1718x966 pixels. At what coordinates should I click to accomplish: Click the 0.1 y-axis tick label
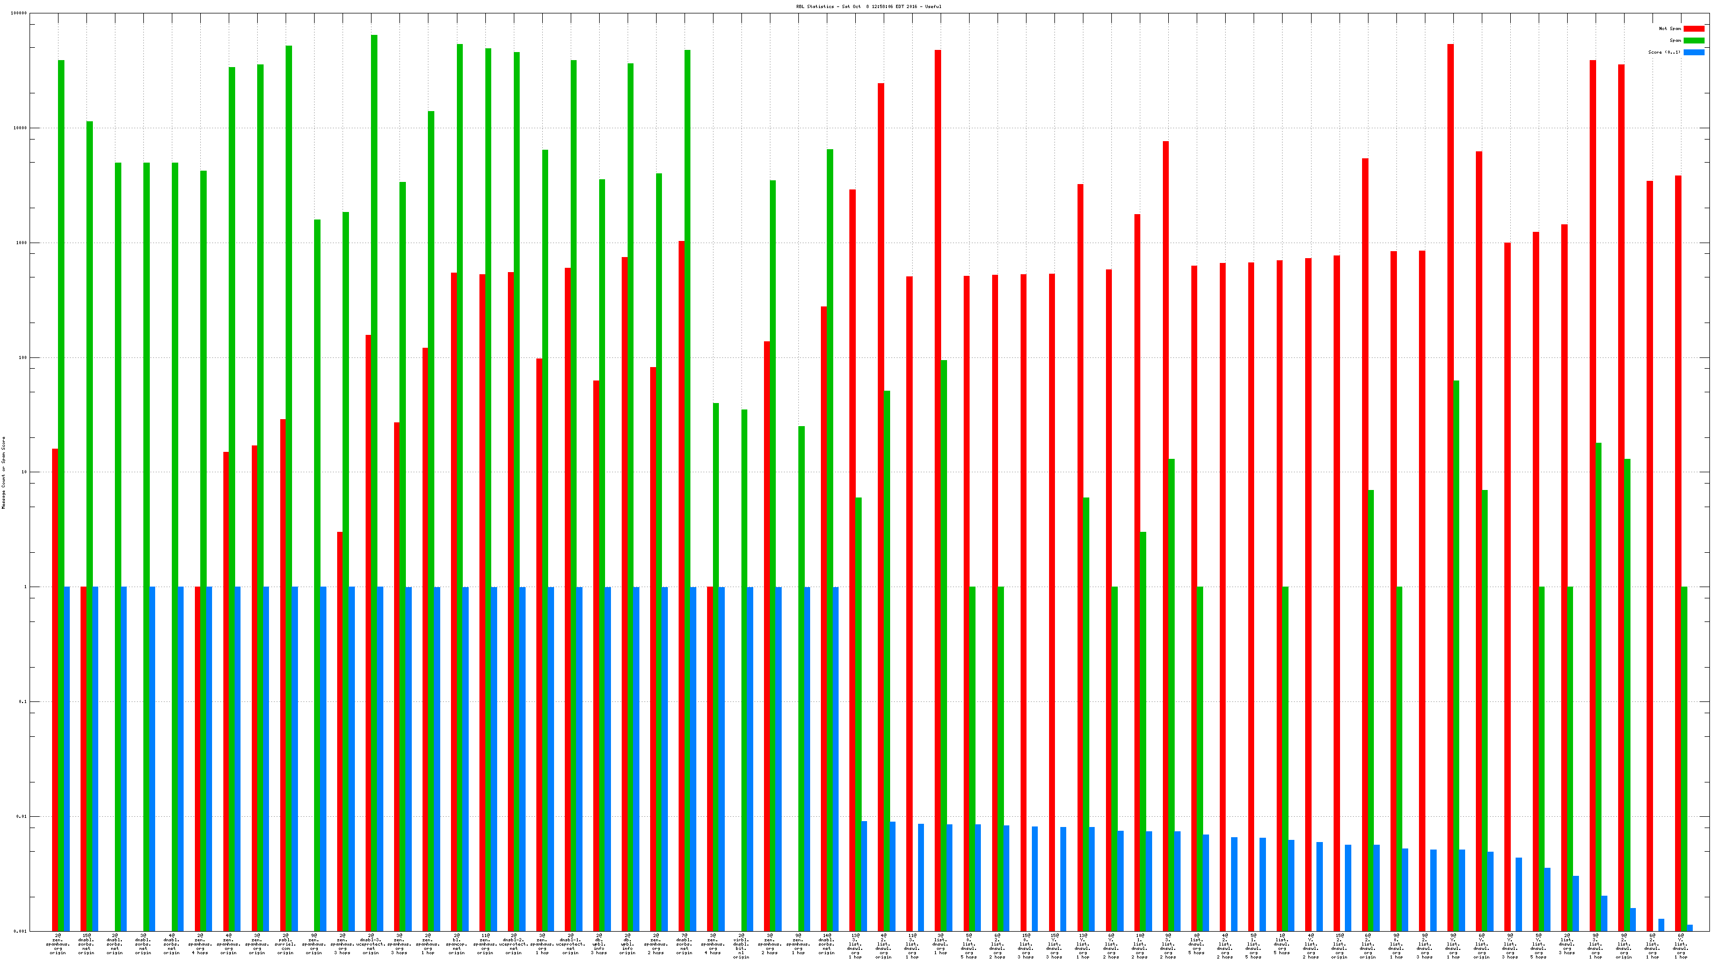coord(23,702)
